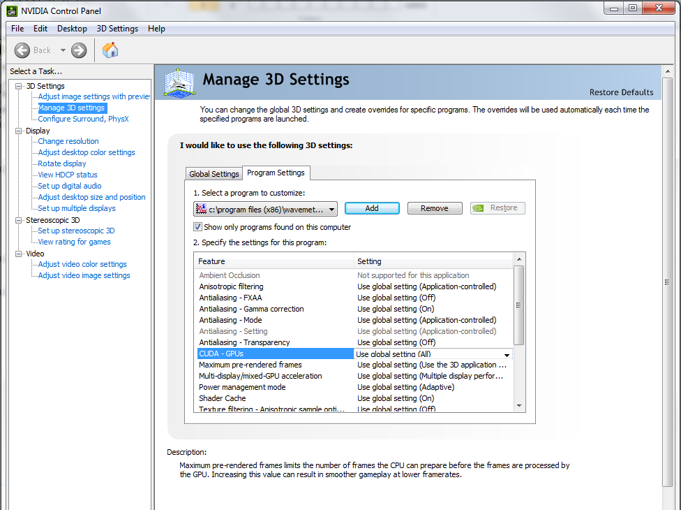
Task: Click the 'Feature' column header
Action: click(x=274, y=261)
